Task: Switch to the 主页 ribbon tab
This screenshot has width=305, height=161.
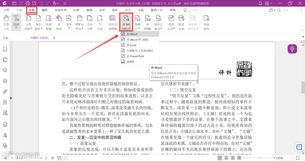Action: coord(19,10)
